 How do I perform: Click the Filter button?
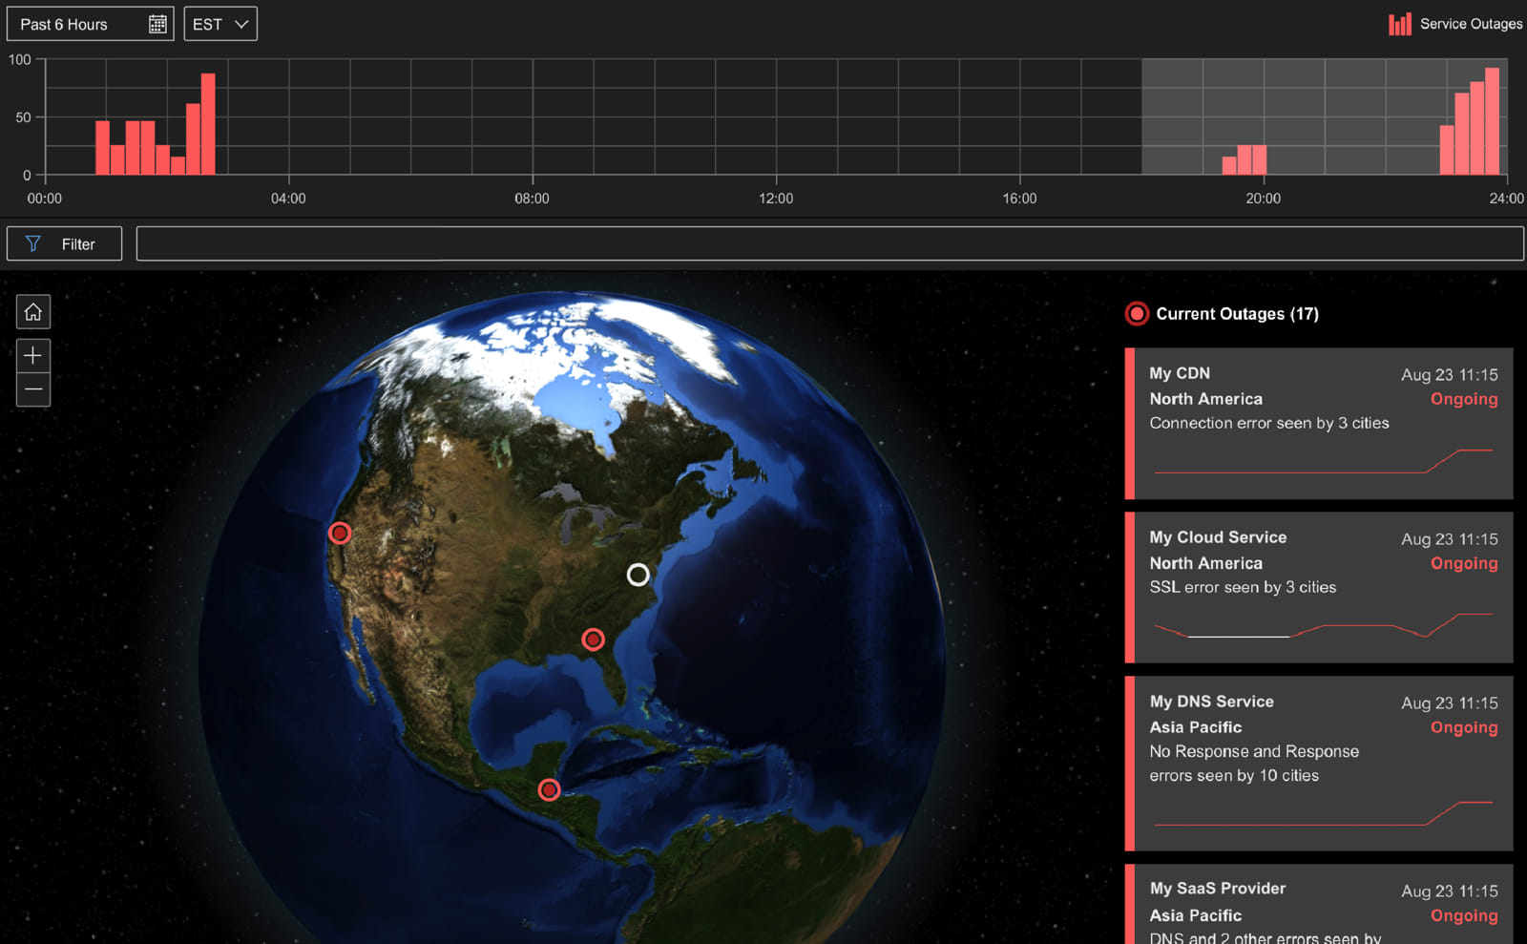[64, 243]
